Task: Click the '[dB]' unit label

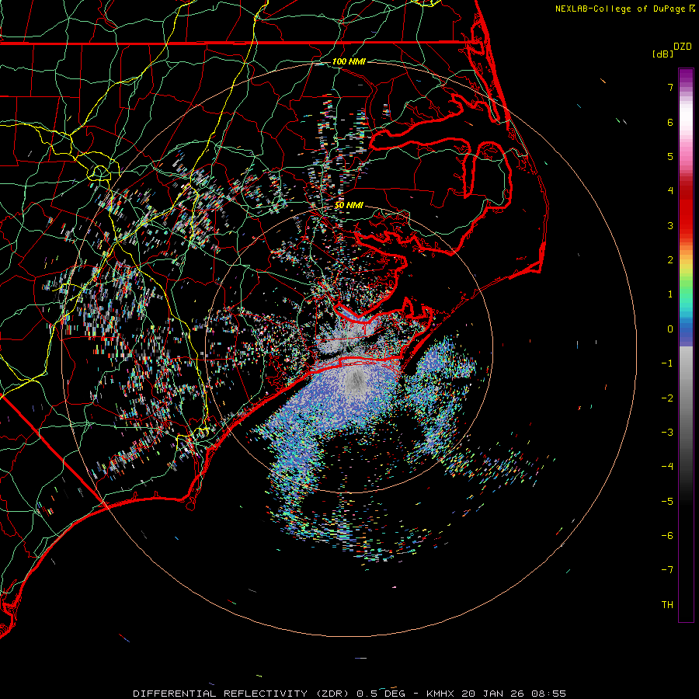Action: point(663,54)
